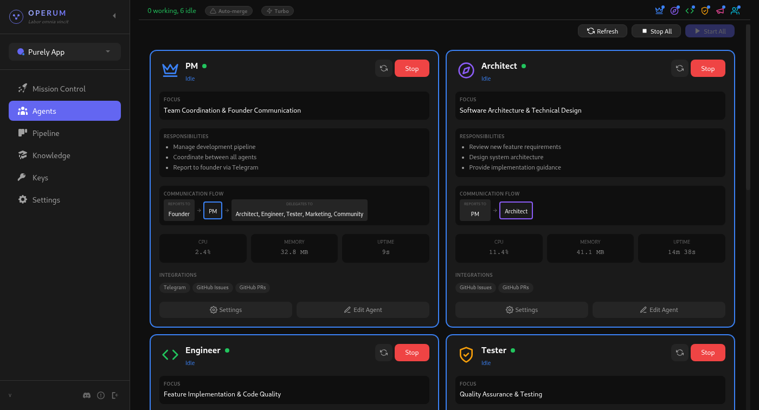The width and height of the screenshot is (759, 410).
Task: Click the Refresh button above the agent cards
Action: [602, 31]
